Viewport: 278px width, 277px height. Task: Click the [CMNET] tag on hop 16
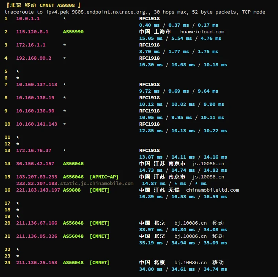[x=100, y=190]
